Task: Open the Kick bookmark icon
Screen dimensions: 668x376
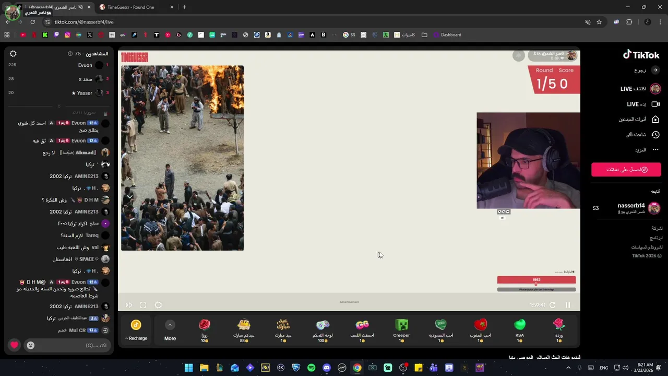Action: click(x=45, y=35)
